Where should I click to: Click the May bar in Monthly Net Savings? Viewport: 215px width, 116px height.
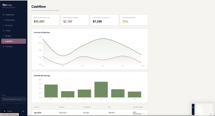click(68, 94)
